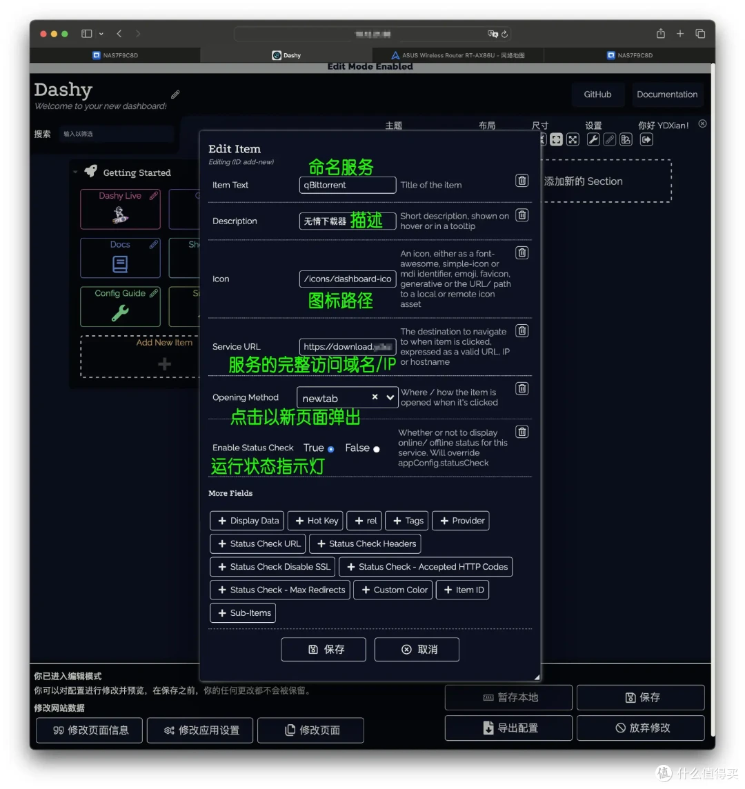Collapse the Getting Started section

coord(75,172)
